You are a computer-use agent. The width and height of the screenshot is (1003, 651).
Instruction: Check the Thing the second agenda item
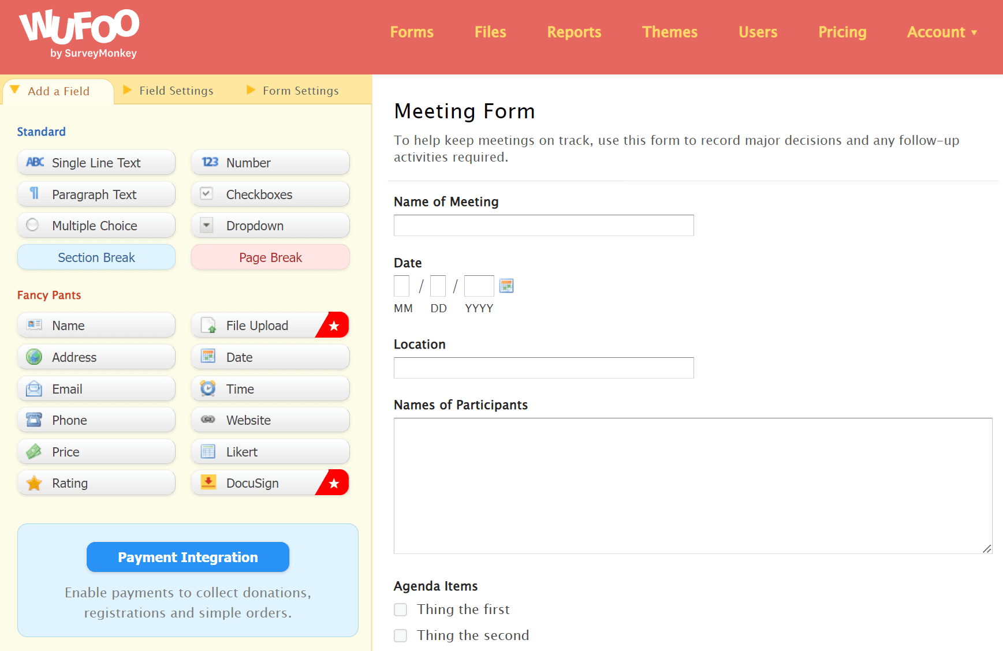400,635
